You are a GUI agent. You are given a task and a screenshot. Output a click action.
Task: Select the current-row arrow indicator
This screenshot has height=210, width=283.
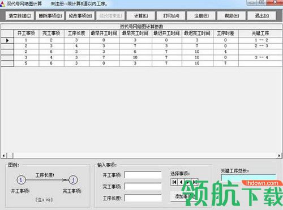7,40
